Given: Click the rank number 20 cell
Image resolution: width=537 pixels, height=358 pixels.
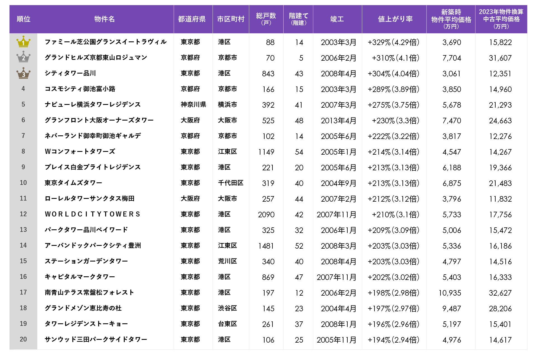Looking at the screenshot, I should pyautogui.click(x=23, y=339).
